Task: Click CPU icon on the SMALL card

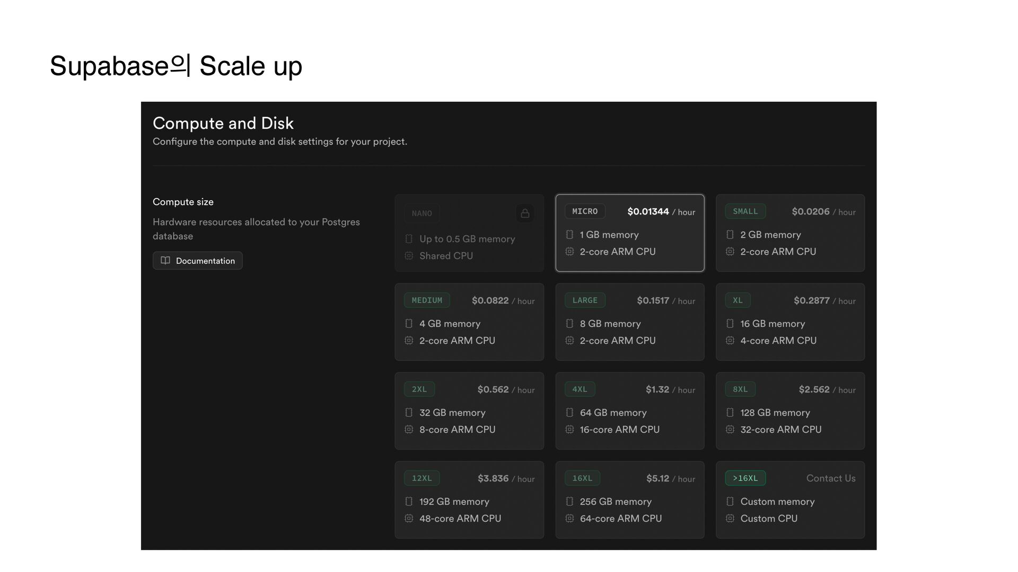Action: coord(730,252)
